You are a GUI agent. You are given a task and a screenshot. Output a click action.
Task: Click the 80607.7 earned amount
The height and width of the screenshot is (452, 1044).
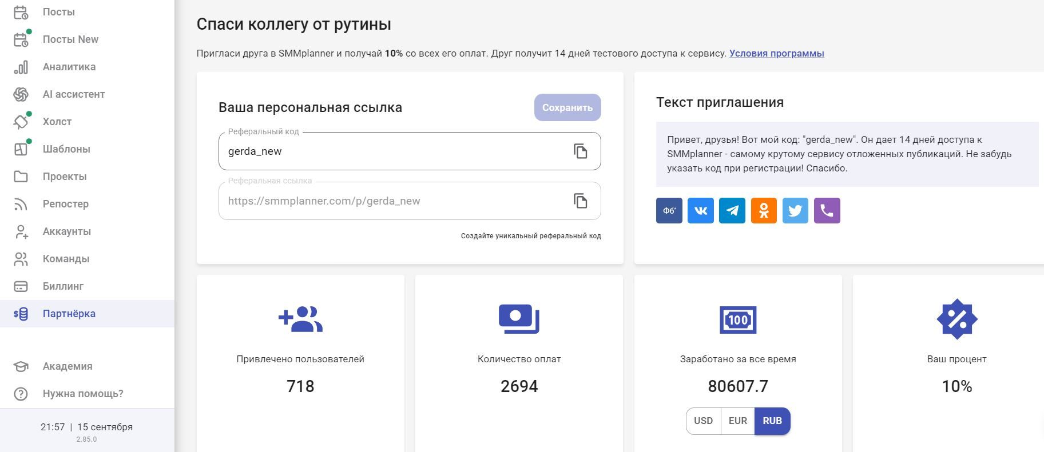(x=738, y=386)
